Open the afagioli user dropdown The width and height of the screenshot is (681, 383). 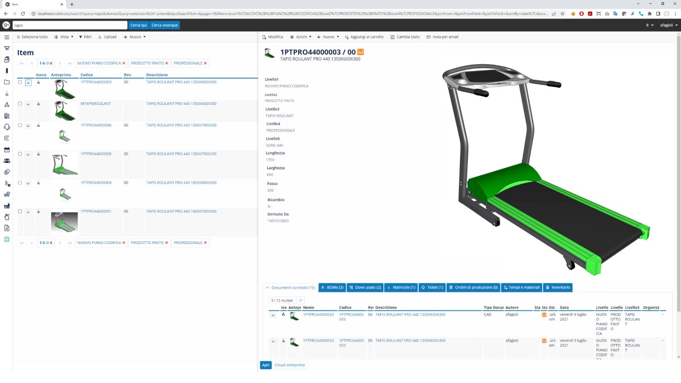click(x=669, y=25)
